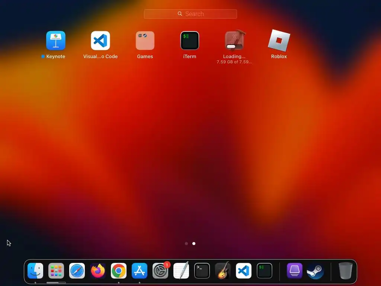Image resolution: width=381 pixels, height=286 pixels.
Task: Launch iTerm from Launchpad
Action: [x=190, y=40]
